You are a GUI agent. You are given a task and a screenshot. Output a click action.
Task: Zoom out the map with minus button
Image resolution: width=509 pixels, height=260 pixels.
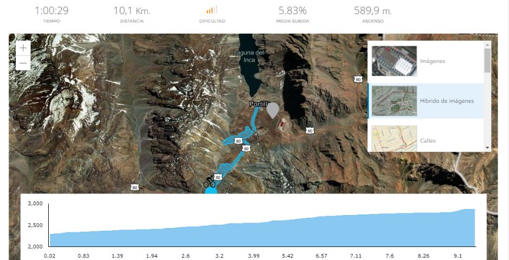pos(23,63)
